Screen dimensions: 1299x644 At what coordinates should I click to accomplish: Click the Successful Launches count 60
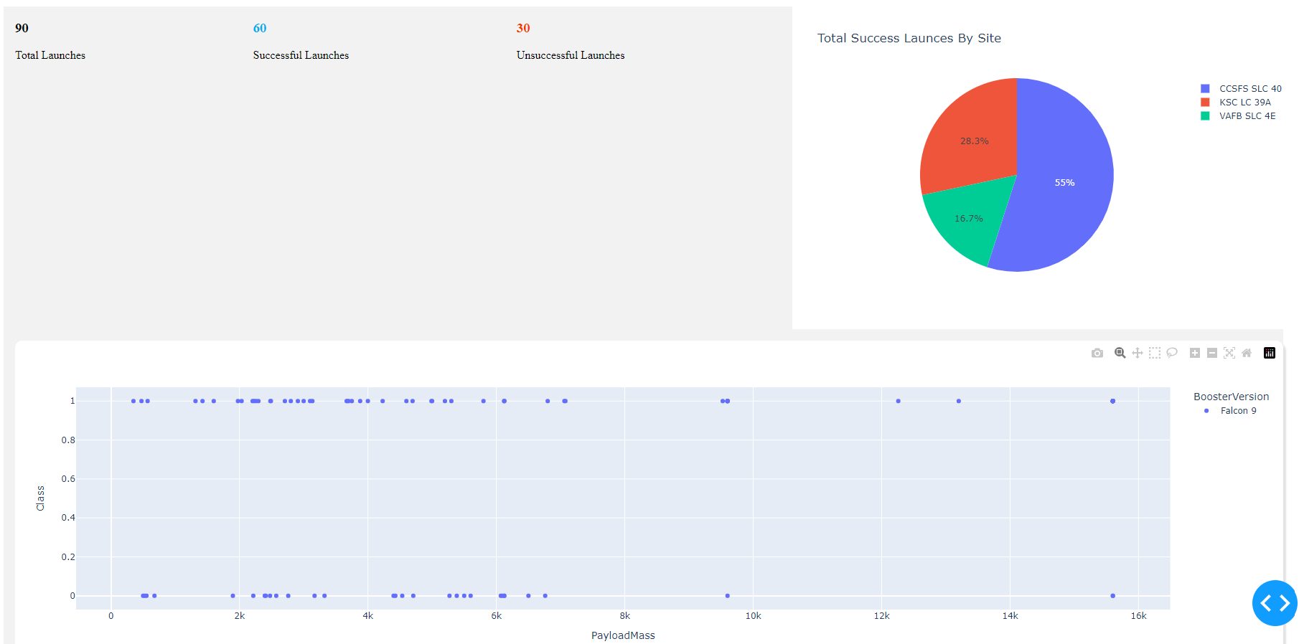coord(260,29)
